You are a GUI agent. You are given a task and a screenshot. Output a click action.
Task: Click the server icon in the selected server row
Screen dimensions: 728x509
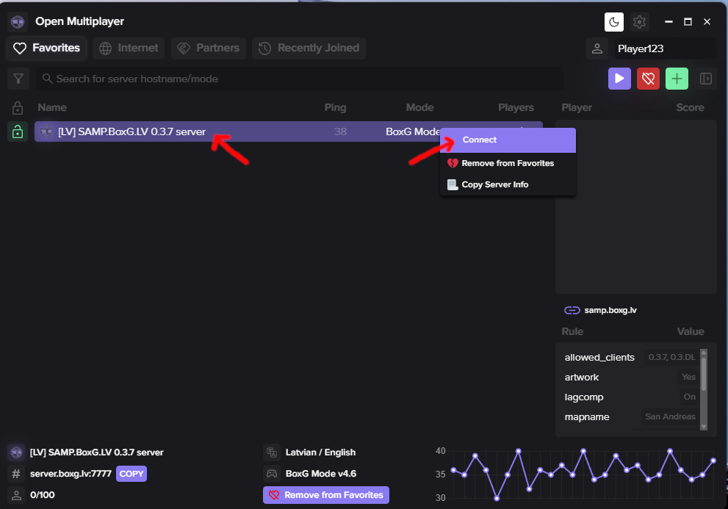pos(46,131)
